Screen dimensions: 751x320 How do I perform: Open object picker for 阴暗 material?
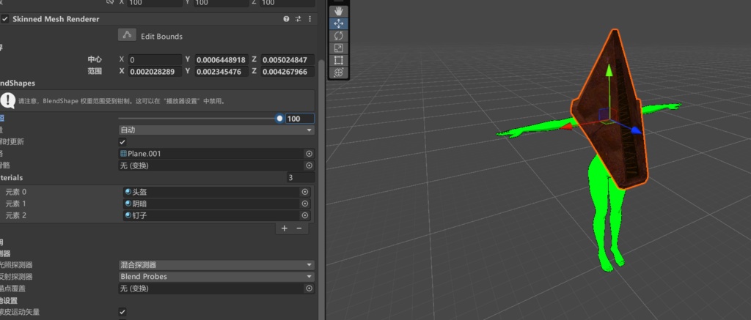[x=304, y=204]
